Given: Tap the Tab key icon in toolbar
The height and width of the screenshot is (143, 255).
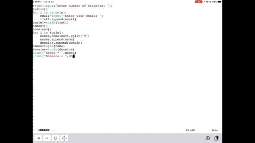Looking at the screenshot, I should [38, 138].
